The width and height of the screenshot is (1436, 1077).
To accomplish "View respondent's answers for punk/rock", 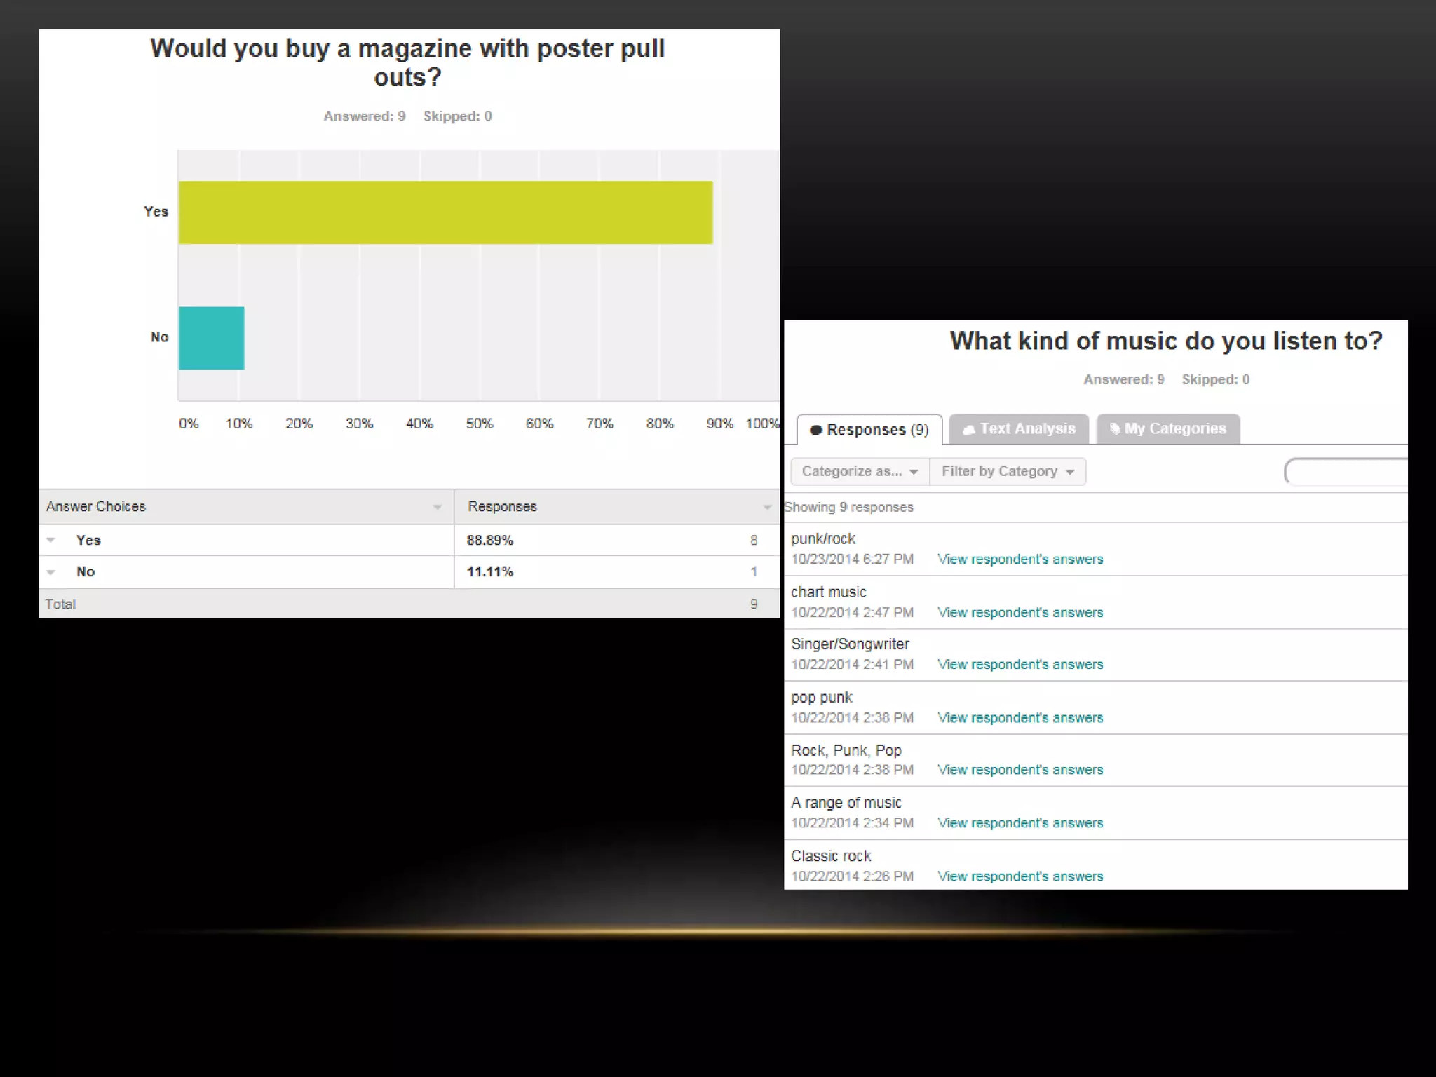I will (x=1020, y=560).
